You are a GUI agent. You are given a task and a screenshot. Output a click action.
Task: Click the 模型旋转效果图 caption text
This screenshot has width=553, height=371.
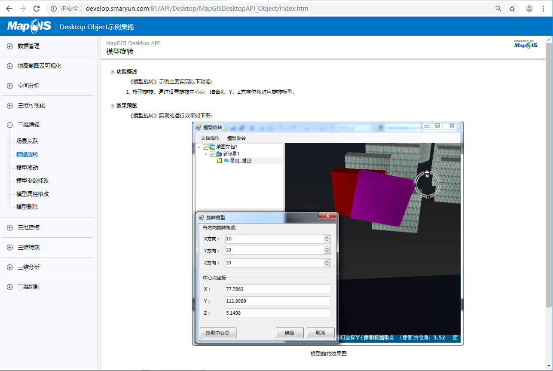tap(329, 354)
